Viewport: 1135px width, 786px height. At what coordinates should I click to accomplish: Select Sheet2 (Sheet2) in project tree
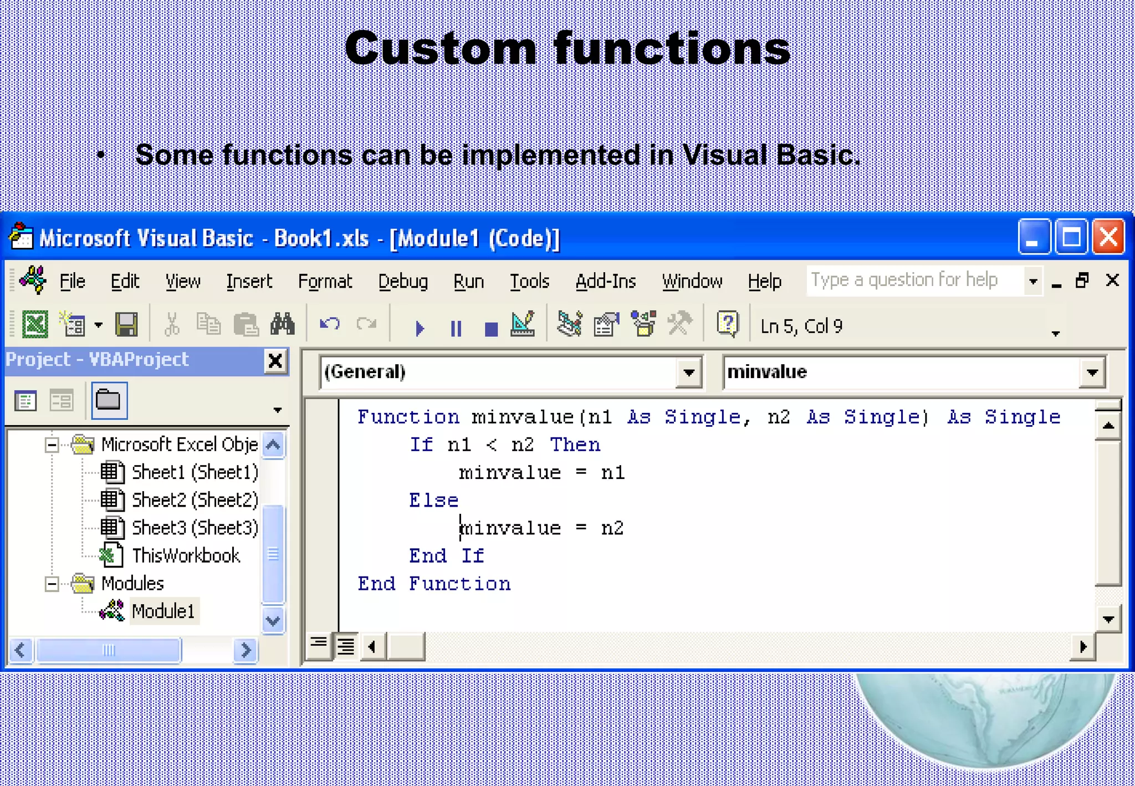coord(194,500)
